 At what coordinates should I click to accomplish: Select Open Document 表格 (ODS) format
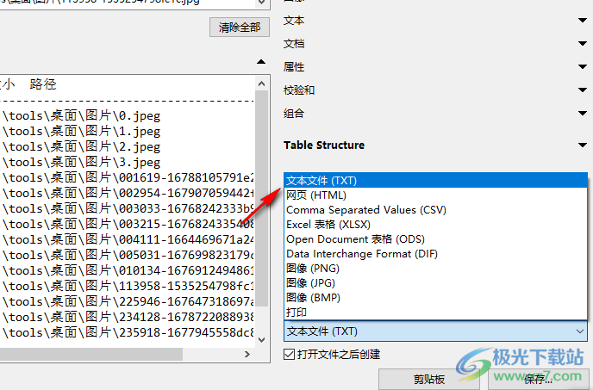(x=435, y=239)
